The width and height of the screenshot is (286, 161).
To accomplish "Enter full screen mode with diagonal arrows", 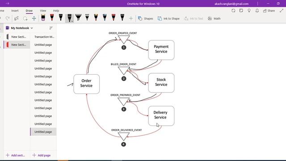I will point(282,11).
